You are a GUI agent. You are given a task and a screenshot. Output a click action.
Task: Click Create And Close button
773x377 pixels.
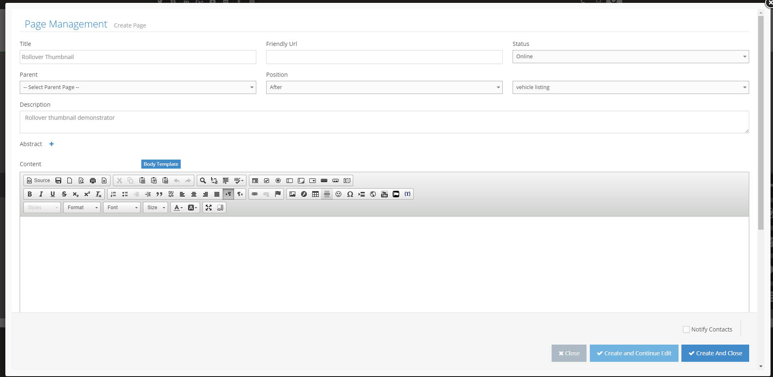715,353
